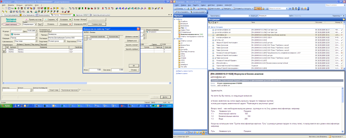346x138 pixels.
Task: Click the specification table horizontal scrollbar
Action: point(87,83)
